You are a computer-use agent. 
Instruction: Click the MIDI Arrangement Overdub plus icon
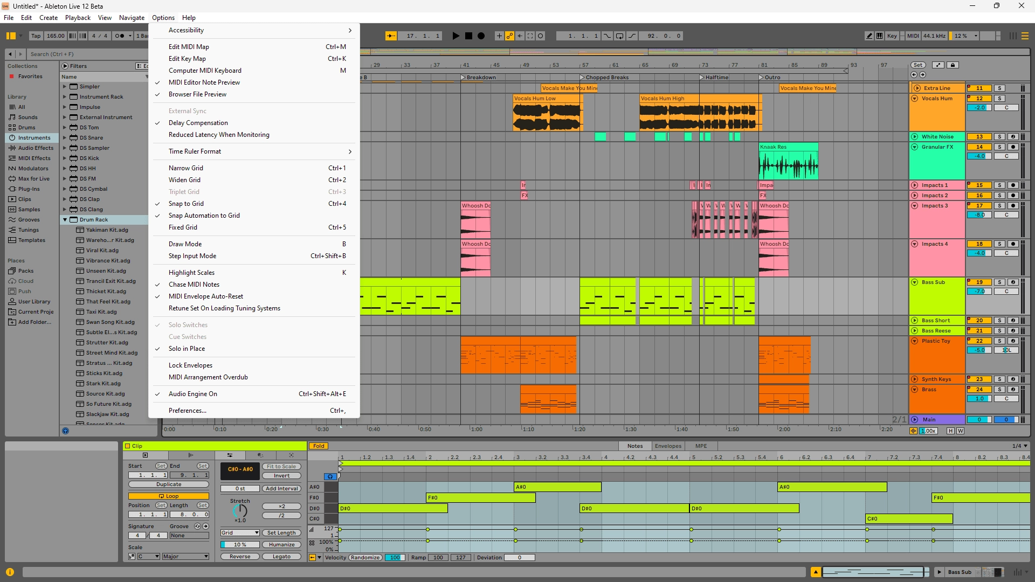click(499, 36)
